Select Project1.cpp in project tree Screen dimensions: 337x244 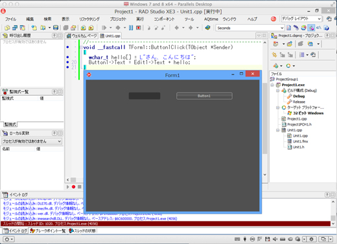point(297,119)
